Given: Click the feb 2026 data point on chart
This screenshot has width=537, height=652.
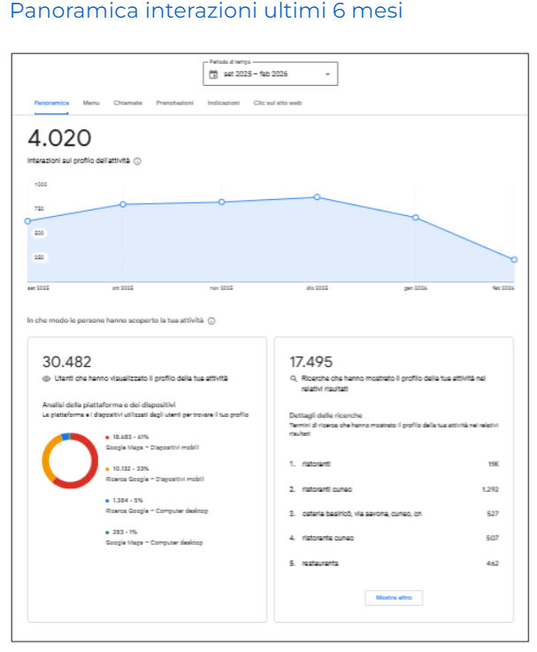Looking at the screenshot, I should (514, 259).
